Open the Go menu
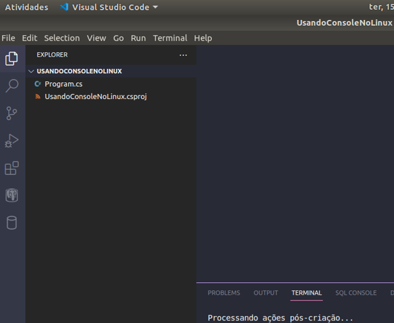This screenshot has height=323, width=394. click(x=118, y=38)
